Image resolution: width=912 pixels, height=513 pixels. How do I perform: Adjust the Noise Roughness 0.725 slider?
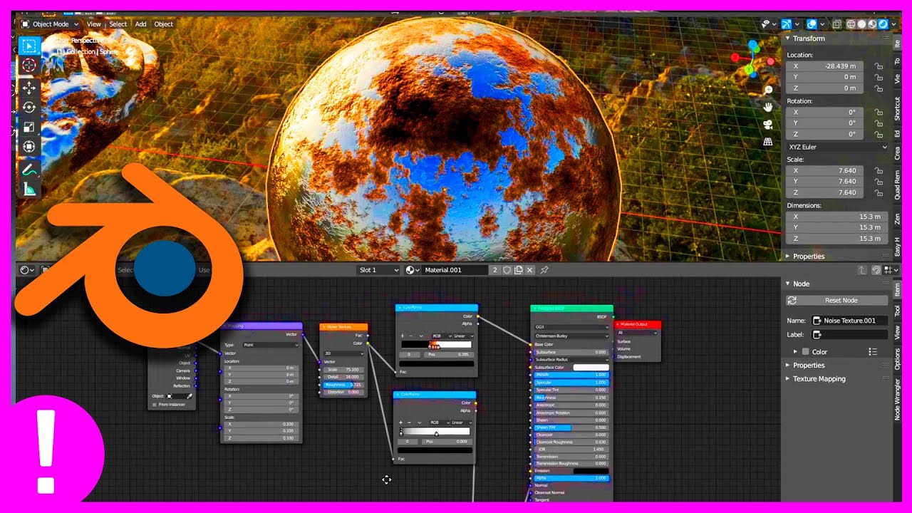tap(342, 385)
